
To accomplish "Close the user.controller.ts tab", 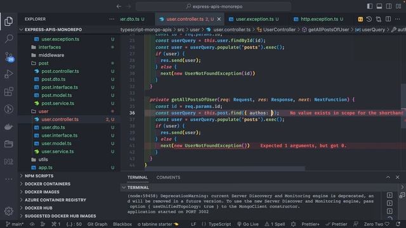I will coord(219,19).
